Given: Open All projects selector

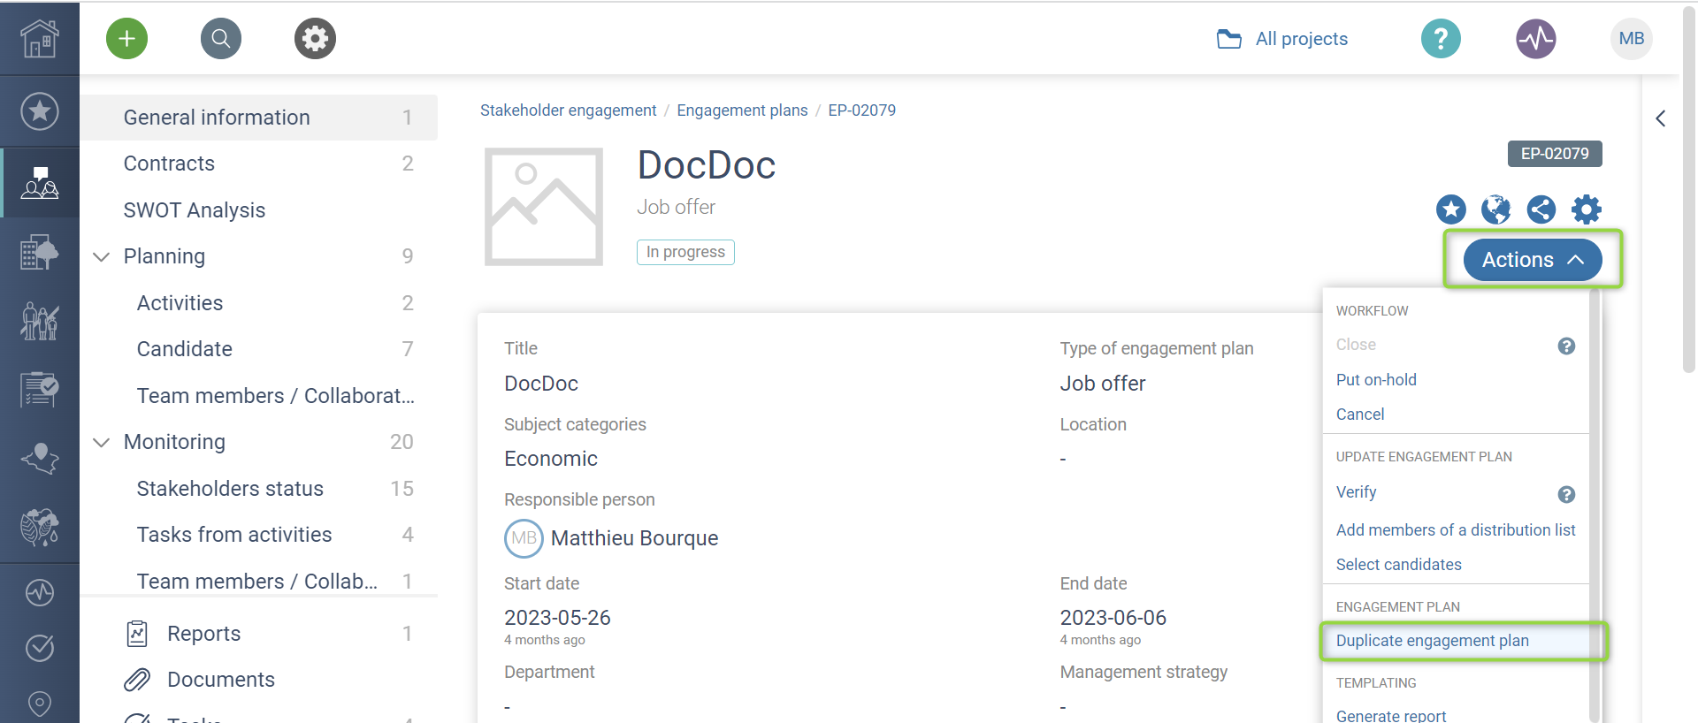Looking at the screenshot, I should click(1283, 39).
